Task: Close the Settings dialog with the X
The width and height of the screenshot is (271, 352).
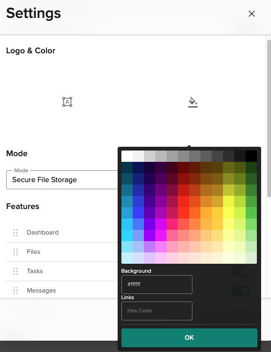Action: pyautogui.click(x=252, y=14)
